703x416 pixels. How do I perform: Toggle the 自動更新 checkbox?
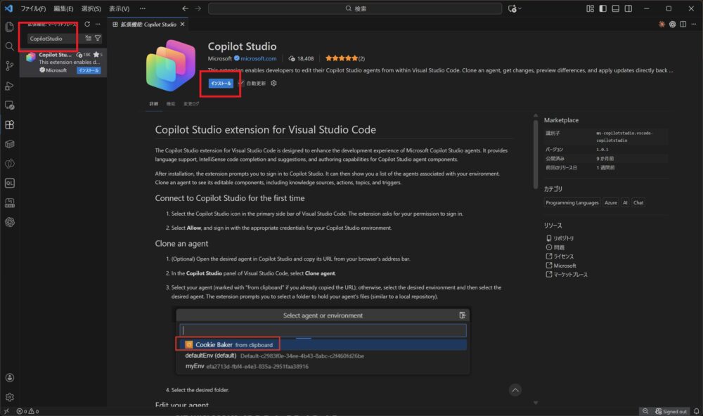(x=241, y=83)
